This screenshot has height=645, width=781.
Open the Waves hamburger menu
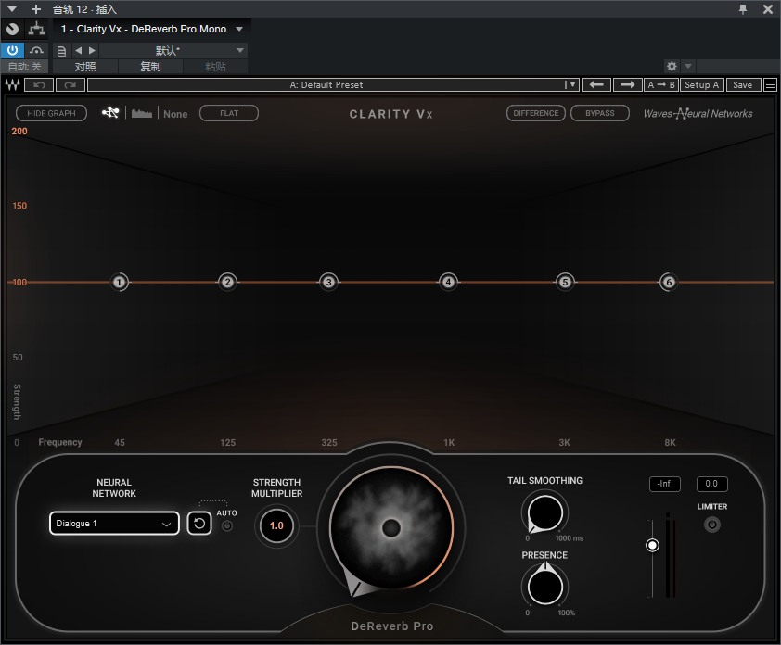click(770, 85)
